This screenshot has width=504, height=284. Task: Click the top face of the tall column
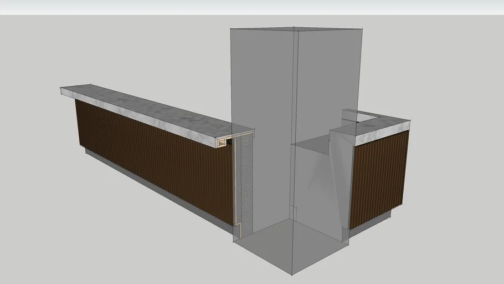(296, 28)
